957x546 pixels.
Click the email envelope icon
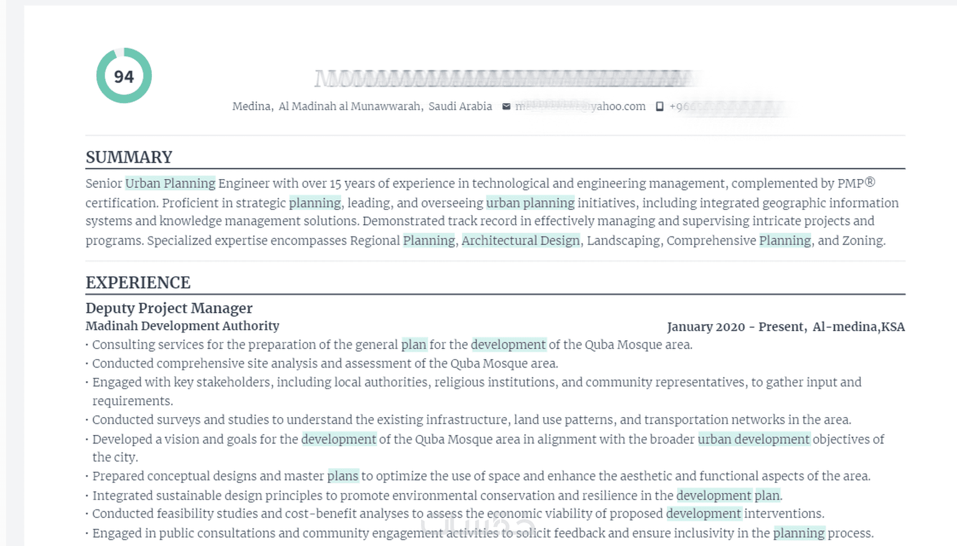(x=506, y=106)
